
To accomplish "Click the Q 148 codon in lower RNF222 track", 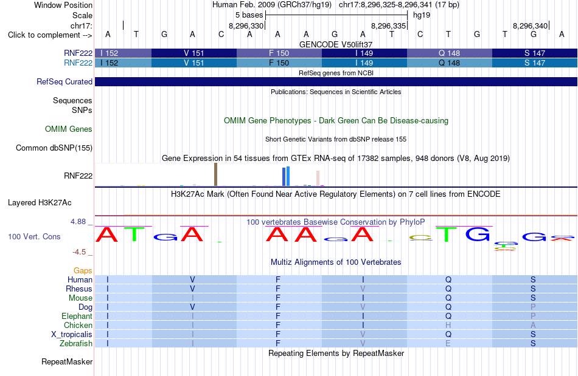I will 450,63.
